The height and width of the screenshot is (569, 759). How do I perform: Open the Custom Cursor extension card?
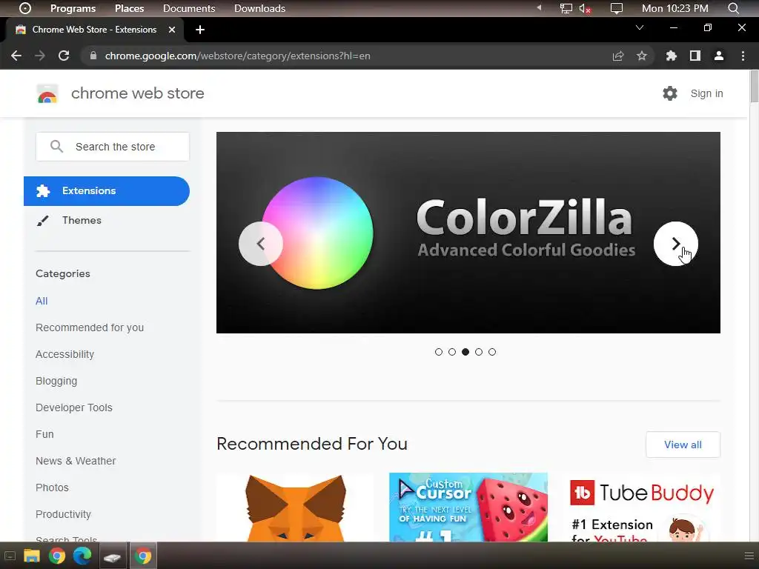468,507
